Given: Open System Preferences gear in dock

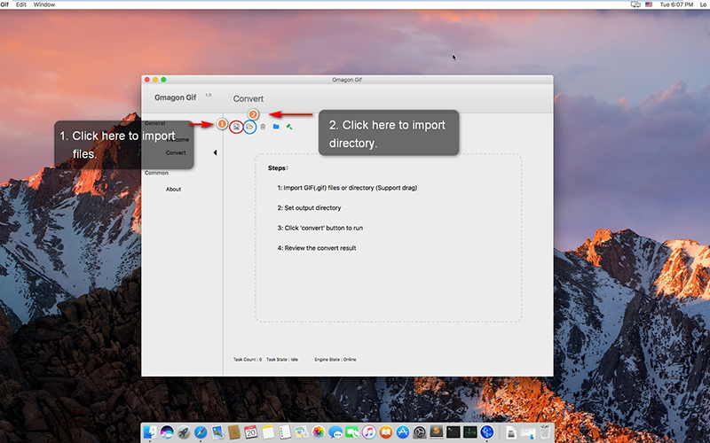Looking at the screenshot, I should (x=420, y=432).
